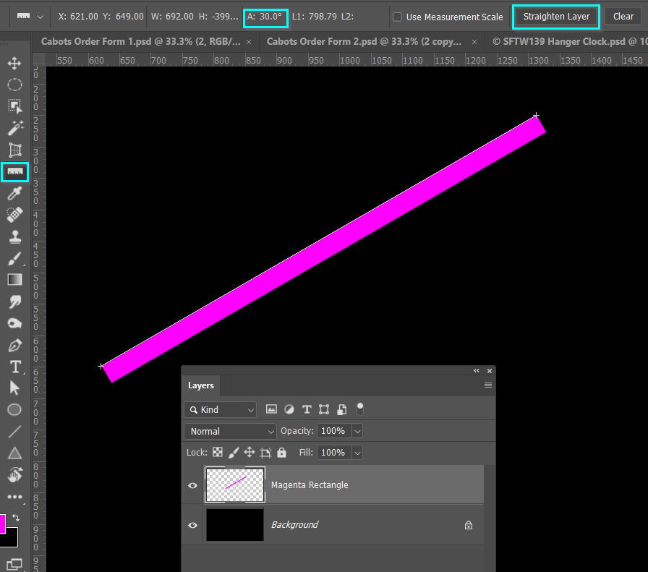The height and width of the screenshot is (572, 648).
Task: Toggle prevent artboard auto-nesting lock
Action: point(265,453)
